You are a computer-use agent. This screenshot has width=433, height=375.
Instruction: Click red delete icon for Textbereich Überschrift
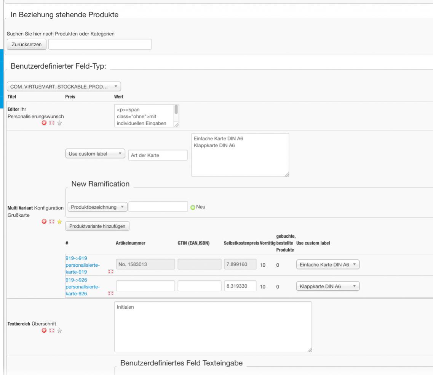tap(44, 331)
